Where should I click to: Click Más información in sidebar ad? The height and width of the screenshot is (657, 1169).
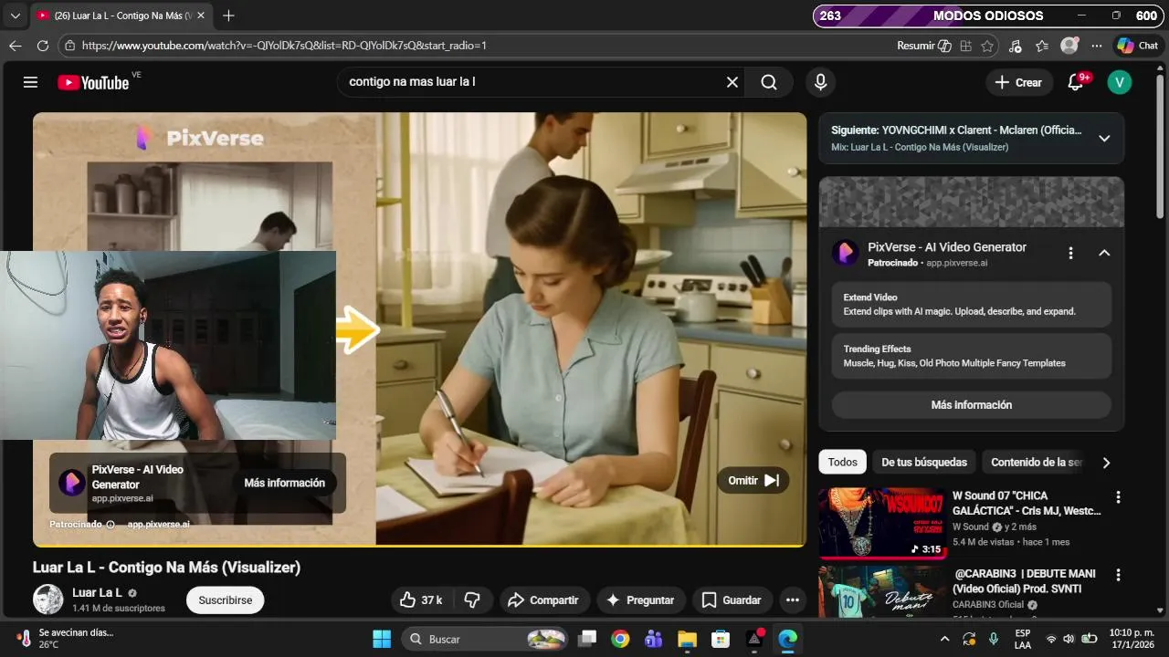(x=972, y=405)
